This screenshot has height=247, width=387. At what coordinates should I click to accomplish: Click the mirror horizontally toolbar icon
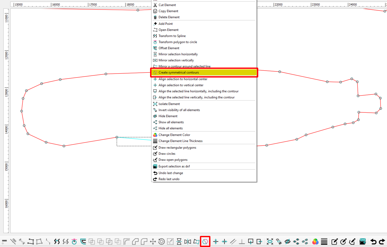point(179,241)
